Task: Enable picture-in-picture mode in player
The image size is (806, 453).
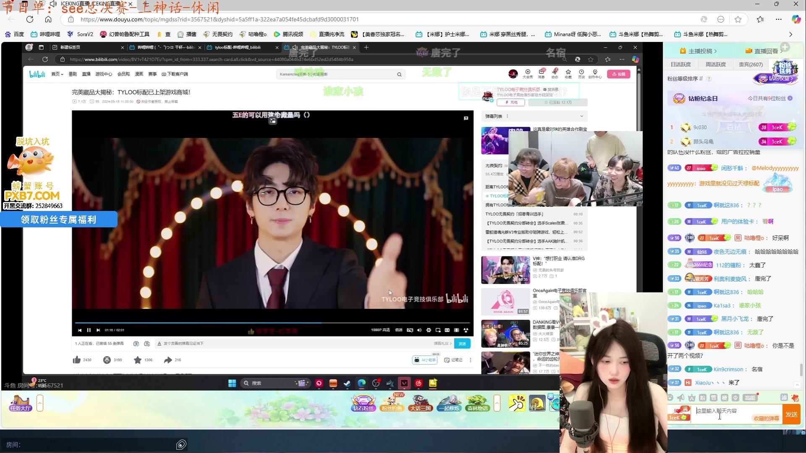Action: click(438, 330)
